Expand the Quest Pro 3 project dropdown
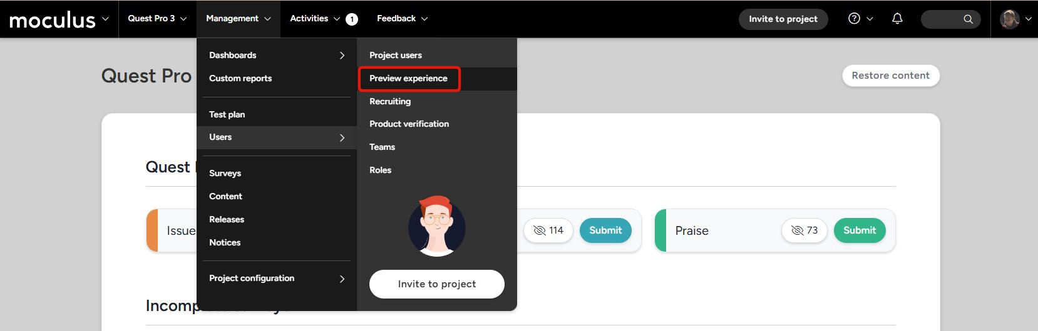The image size is (1038, 331). (157, 19)
